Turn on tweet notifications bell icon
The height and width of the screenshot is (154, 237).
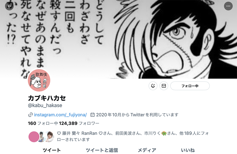point(153,86)
